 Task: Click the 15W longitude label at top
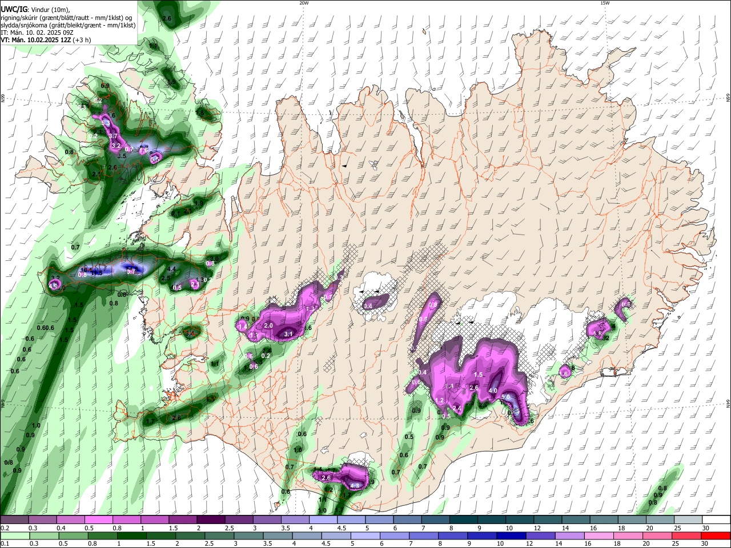tap(605, 3)
